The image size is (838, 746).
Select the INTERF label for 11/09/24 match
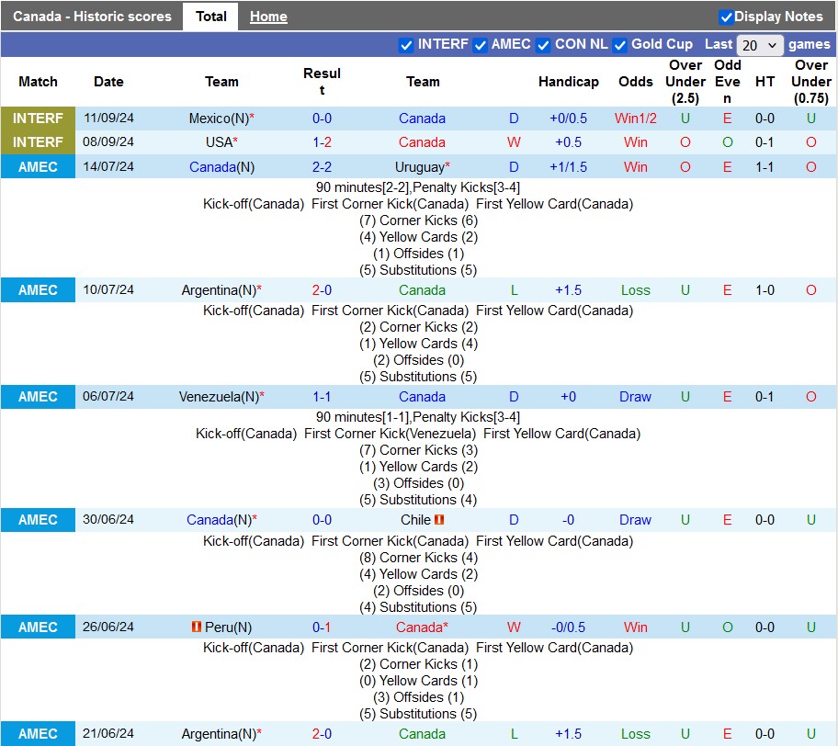[38, 119]
